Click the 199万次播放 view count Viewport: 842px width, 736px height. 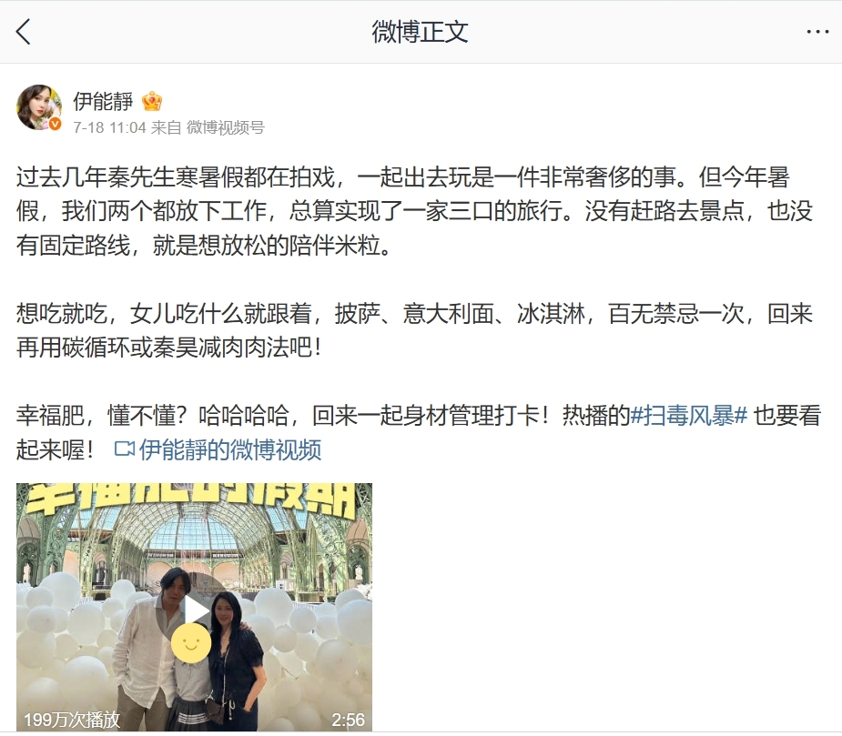(72, 720)
